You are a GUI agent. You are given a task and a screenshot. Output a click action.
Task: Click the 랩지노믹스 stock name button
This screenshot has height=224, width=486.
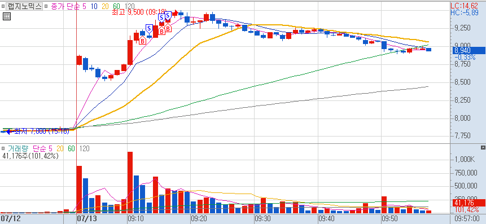coord(24,7)
